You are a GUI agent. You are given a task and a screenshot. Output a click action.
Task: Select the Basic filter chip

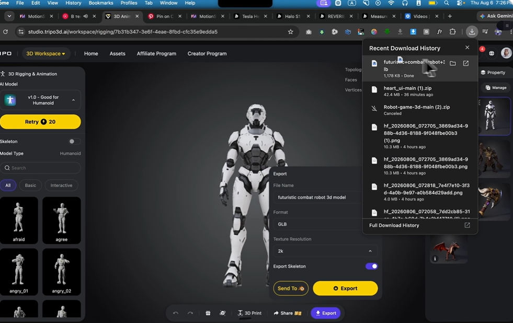click(x=30, y=186)
